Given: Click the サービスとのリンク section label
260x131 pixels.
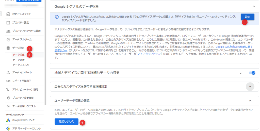Looking at the screenshot, I should [15, 114].
